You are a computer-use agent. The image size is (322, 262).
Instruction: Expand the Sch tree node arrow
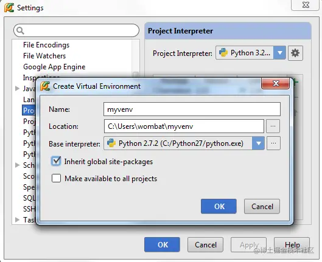coord(18,165)
